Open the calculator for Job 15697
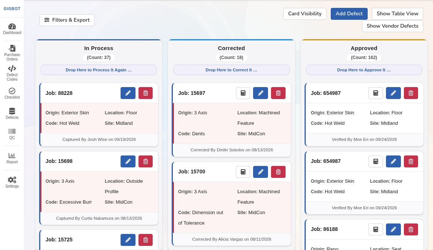 (243, 93)
